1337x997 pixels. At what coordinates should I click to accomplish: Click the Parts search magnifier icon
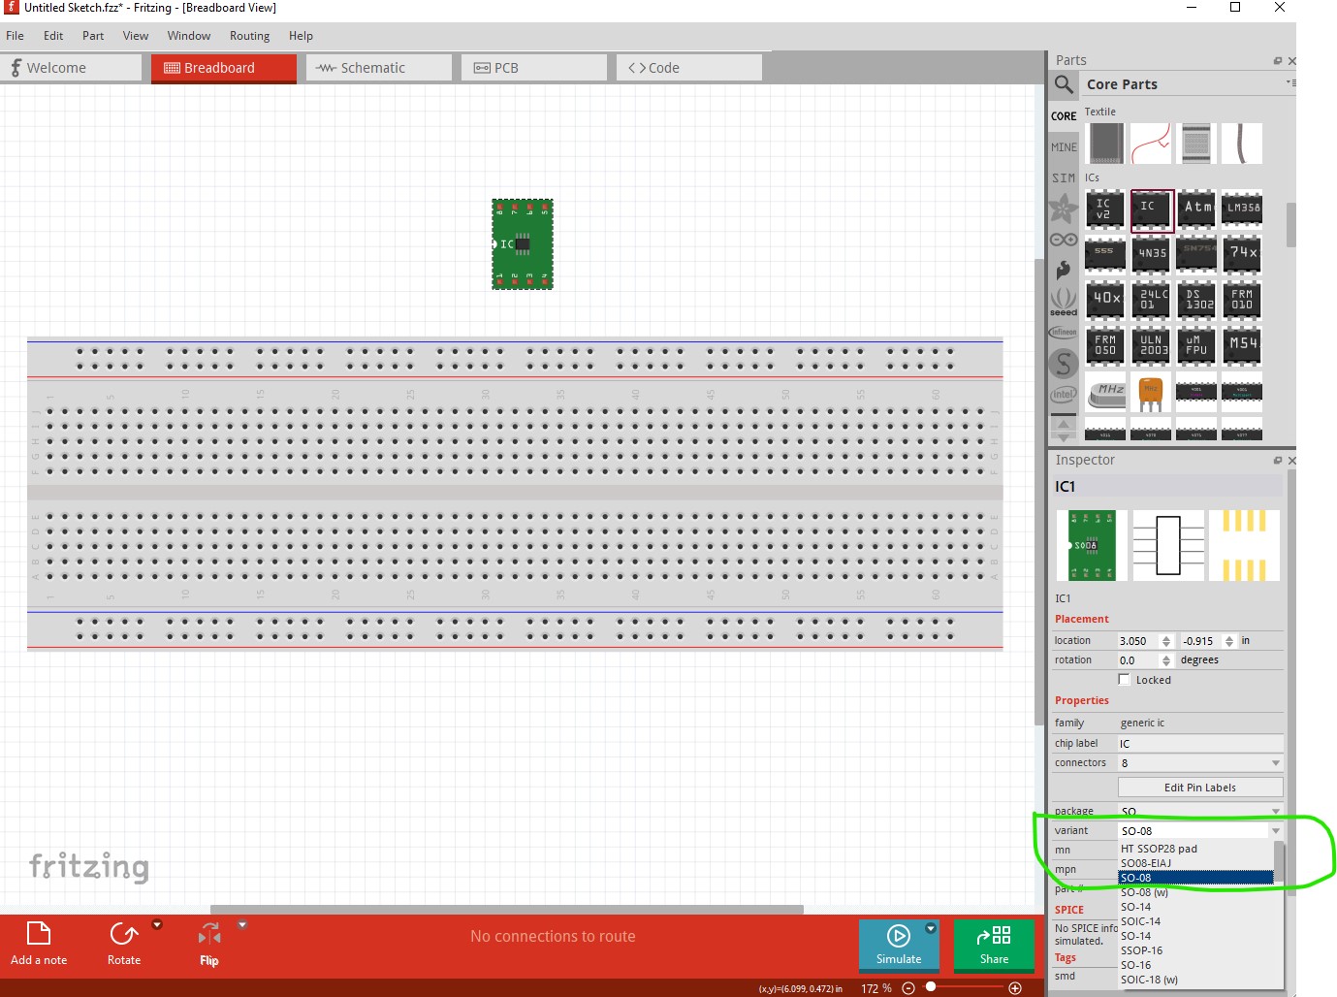tap(1064, 84)
